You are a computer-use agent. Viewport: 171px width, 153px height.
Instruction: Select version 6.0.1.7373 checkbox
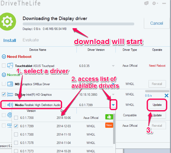click(x=16, y=151)
